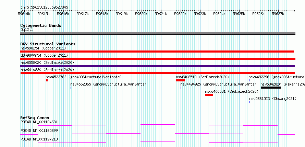Open the nsv6558020 (Sedlazeck2020) label

pyautogui.click(x=47, y=63)
